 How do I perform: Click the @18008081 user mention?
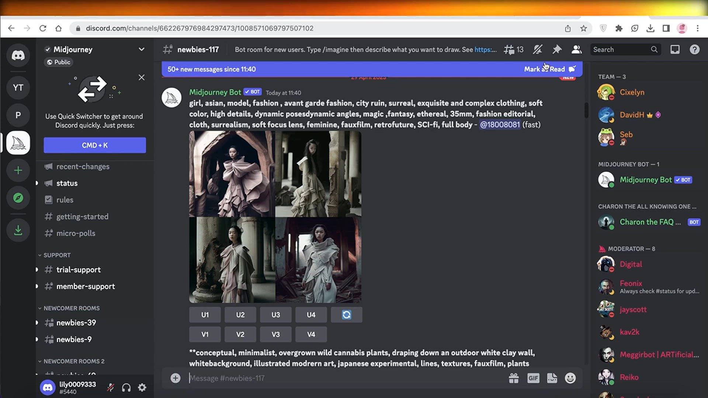(x=500, y=125)
